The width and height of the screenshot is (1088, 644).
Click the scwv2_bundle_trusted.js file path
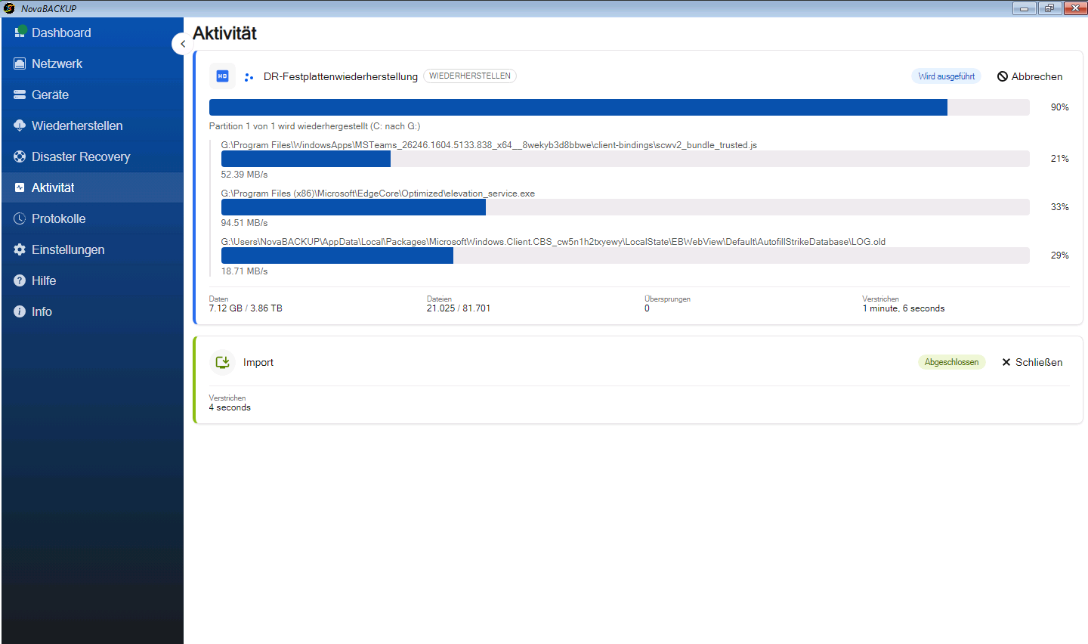coord(489,144)
